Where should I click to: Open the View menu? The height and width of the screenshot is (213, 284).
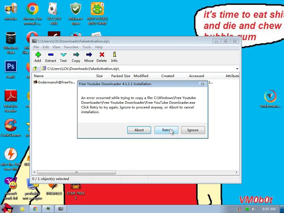56,47
